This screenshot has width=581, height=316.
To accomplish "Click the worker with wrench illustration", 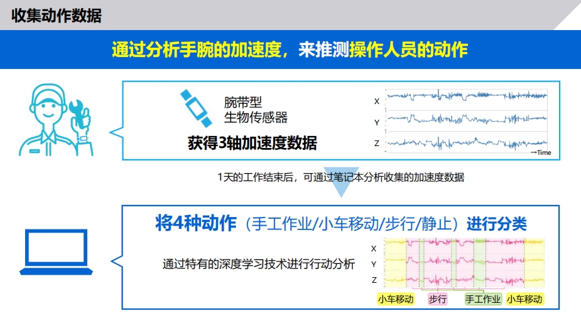I will pos(56,120).
